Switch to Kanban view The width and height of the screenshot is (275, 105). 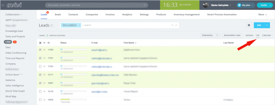[249, 35]
